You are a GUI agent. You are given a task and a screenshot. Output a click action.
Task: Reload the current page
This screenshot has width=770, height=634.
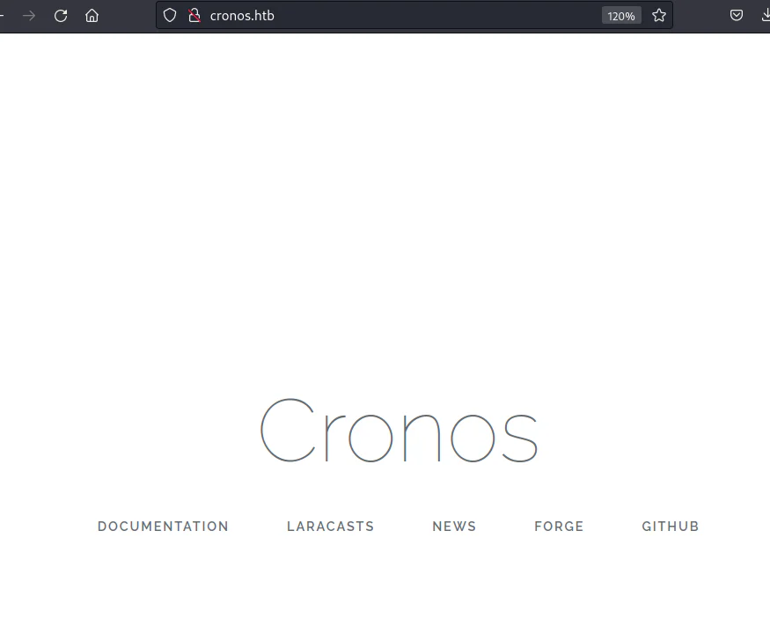(61, 16)
